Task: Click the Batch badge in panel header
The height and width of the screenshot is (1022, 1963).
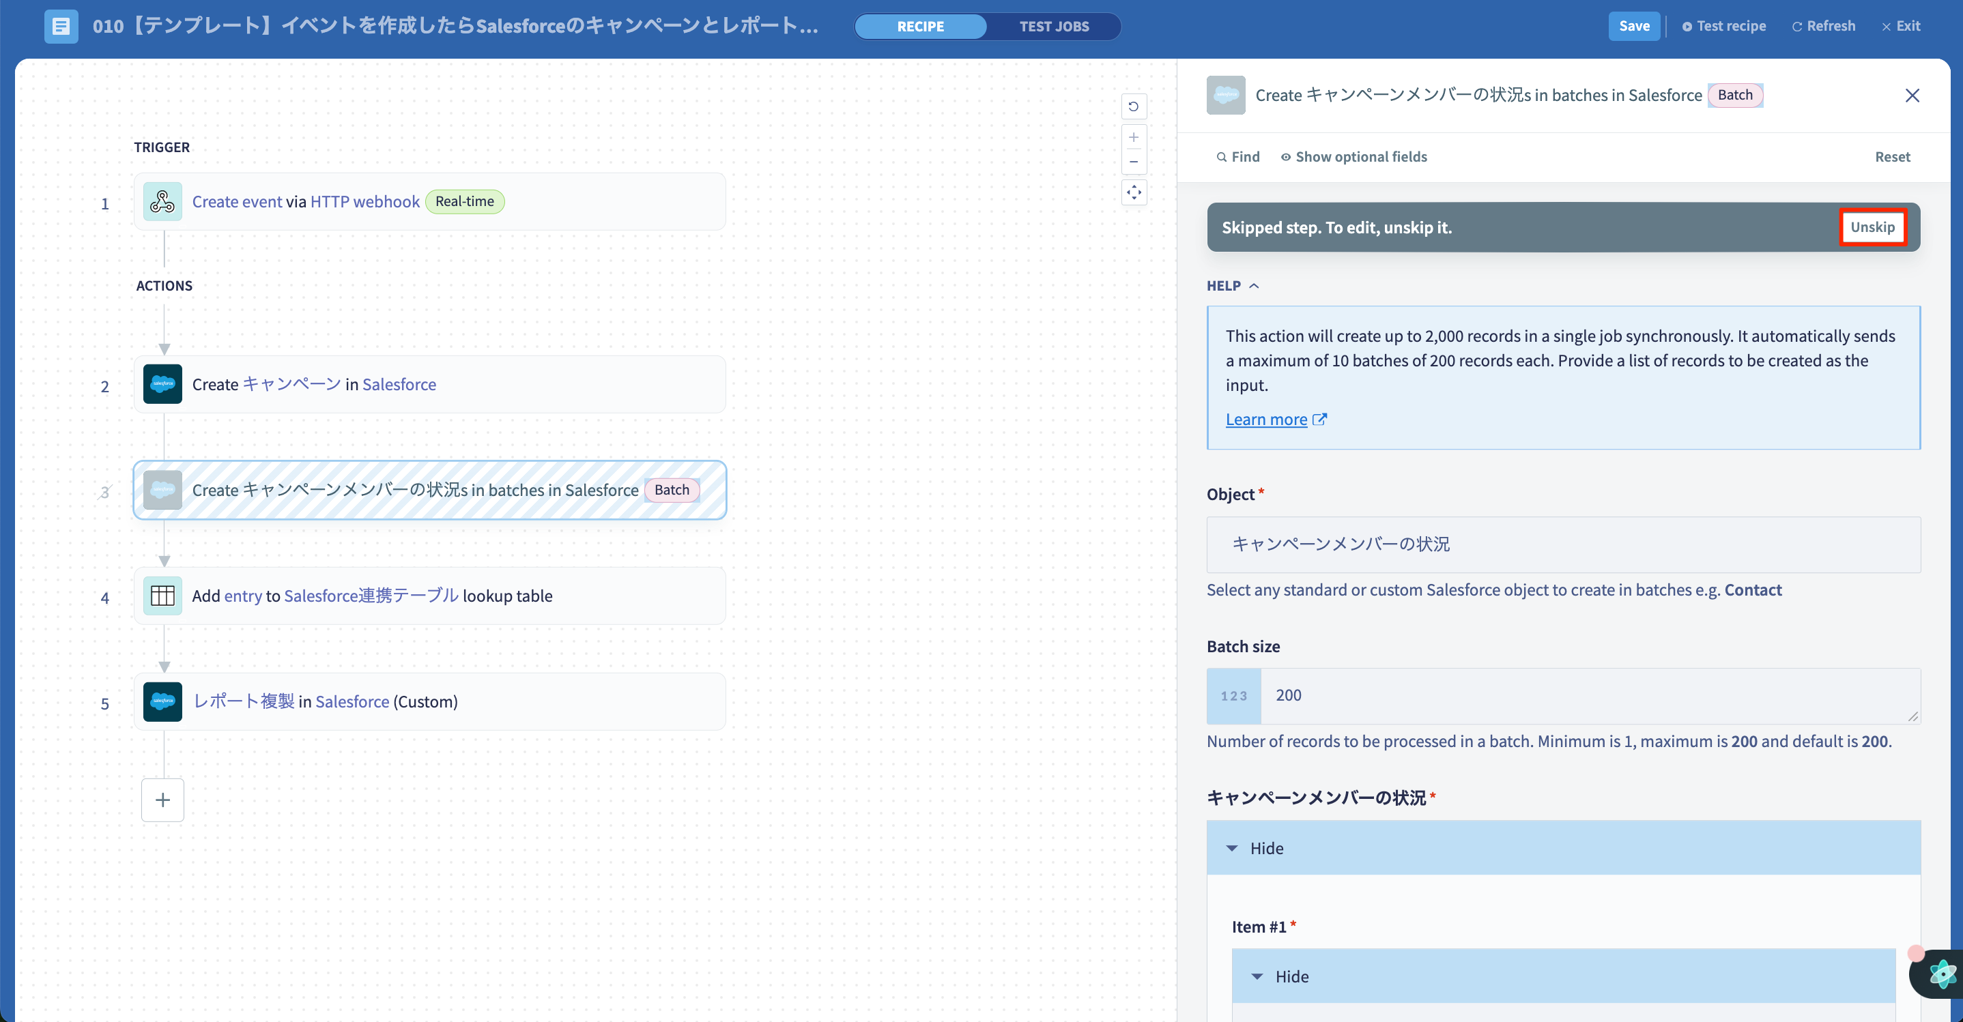Action: click(1734, 96)
